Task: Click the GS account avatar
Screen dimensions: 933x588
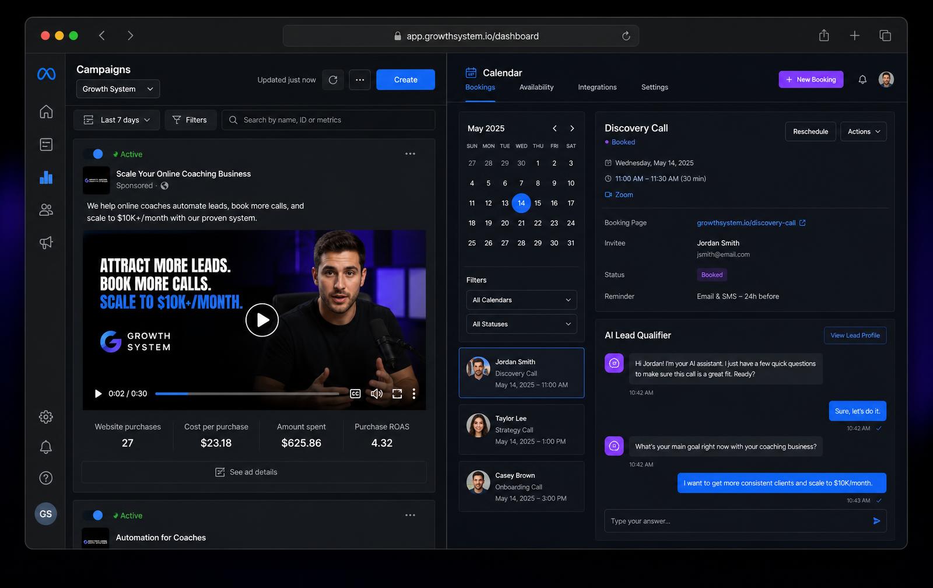Action: (46, 514)
